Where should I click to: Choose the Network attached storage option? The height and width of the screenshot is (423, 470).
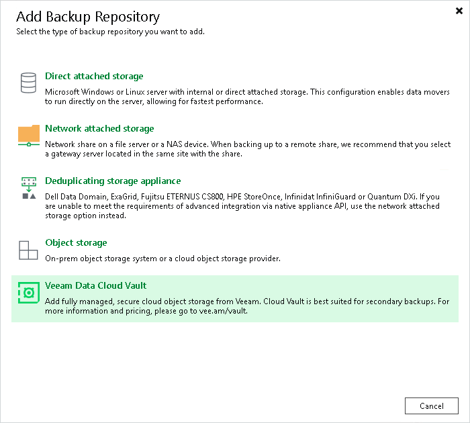click(99, 129)
